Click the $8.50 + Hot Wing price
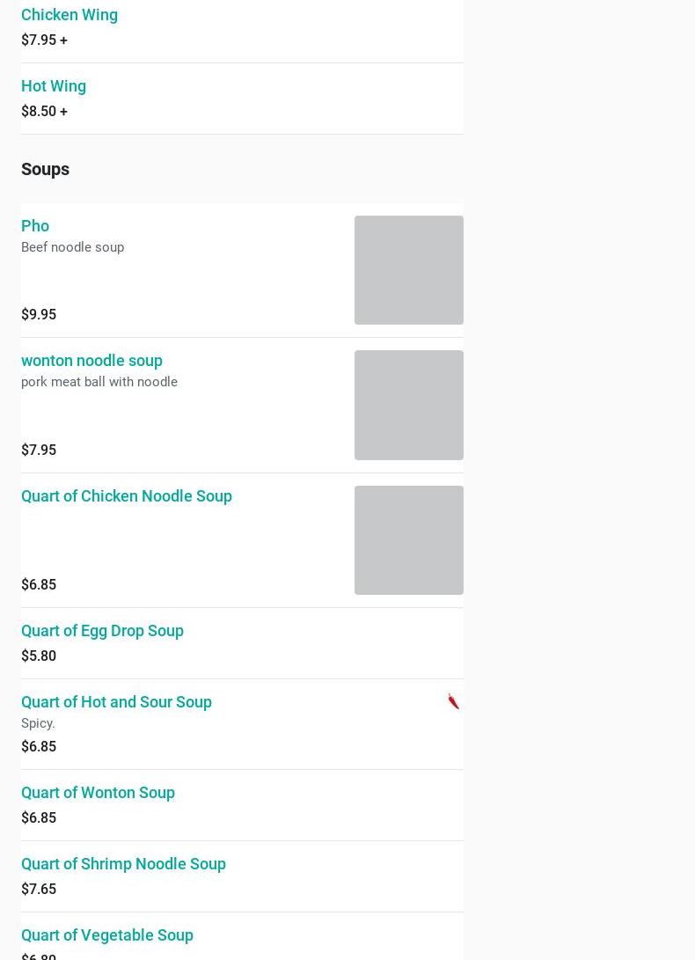The height and width of the screenshot is (960, 695). coord(44,112)
